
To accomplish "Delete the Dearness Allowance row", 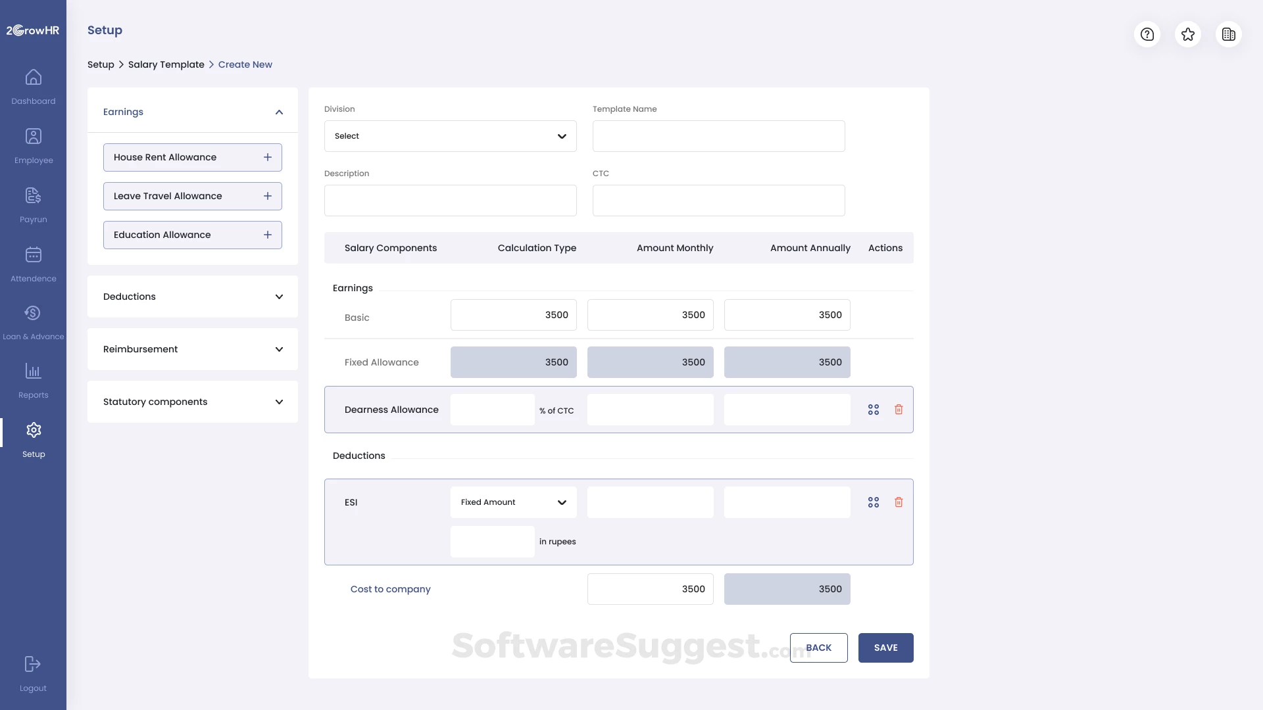I will pyautogui.click(x=899, y=410).
